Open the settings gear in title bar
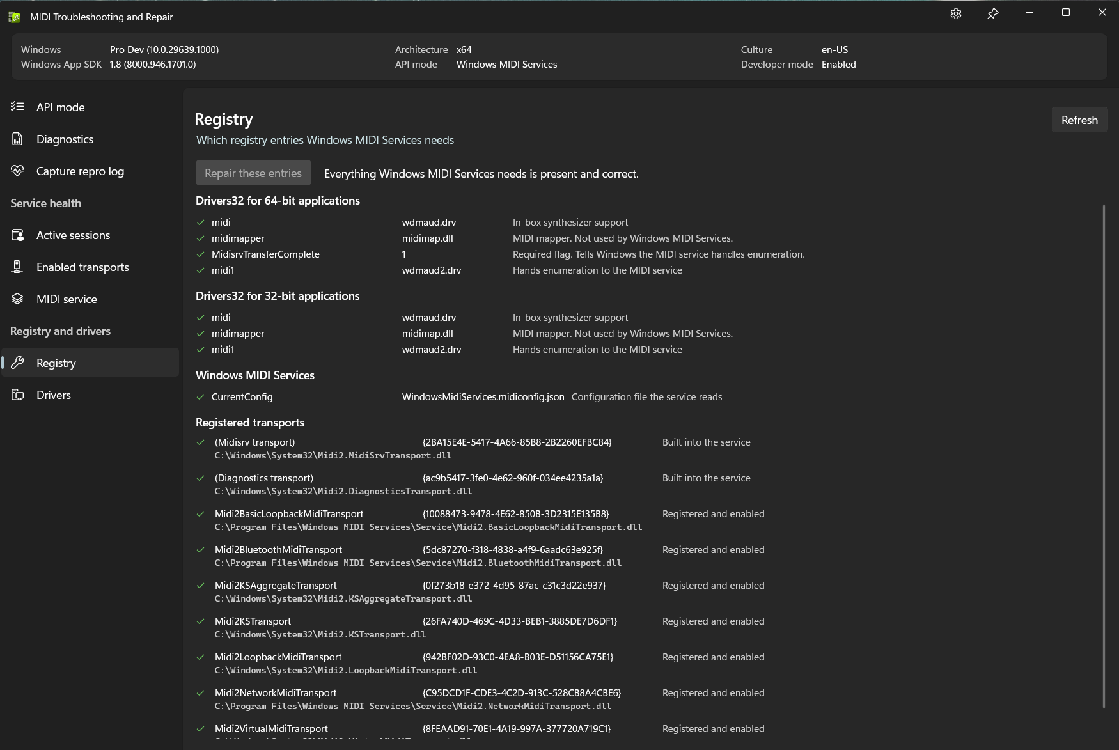 [x=956, y=13]
